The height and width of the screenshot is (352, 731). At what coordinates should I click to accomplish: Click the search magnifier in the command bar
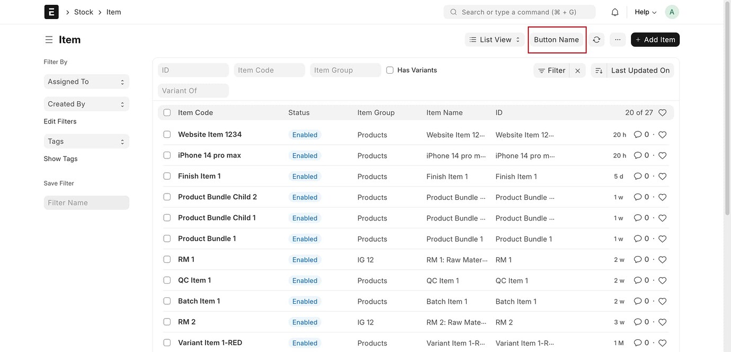452,12
